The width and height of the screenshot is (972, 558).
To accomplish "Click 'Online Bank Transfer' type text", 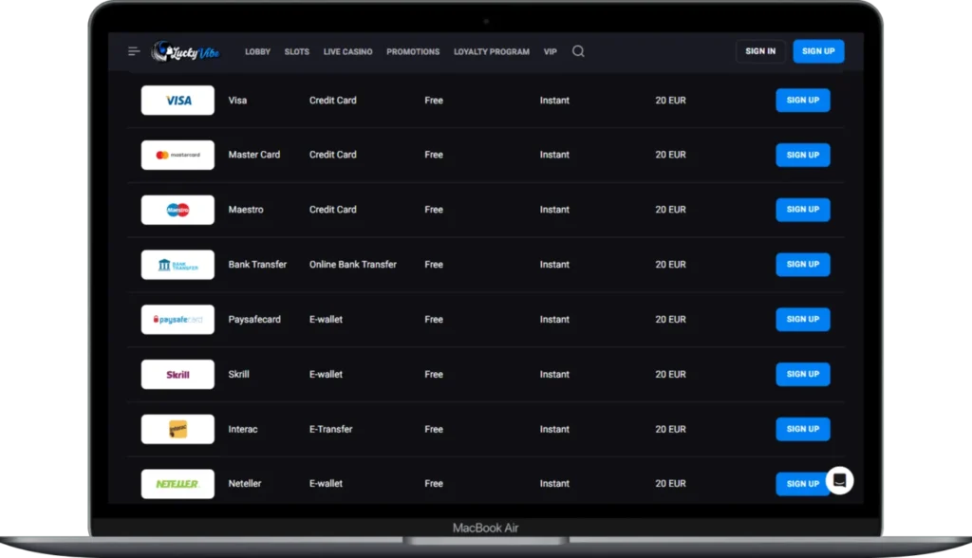I will click(353, 265).
